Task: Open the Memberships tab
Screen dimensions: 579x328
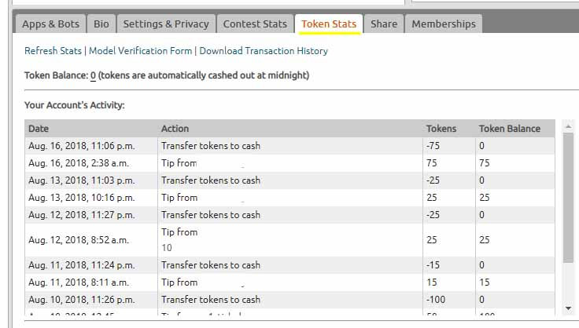Action: (x=444, y=24)
